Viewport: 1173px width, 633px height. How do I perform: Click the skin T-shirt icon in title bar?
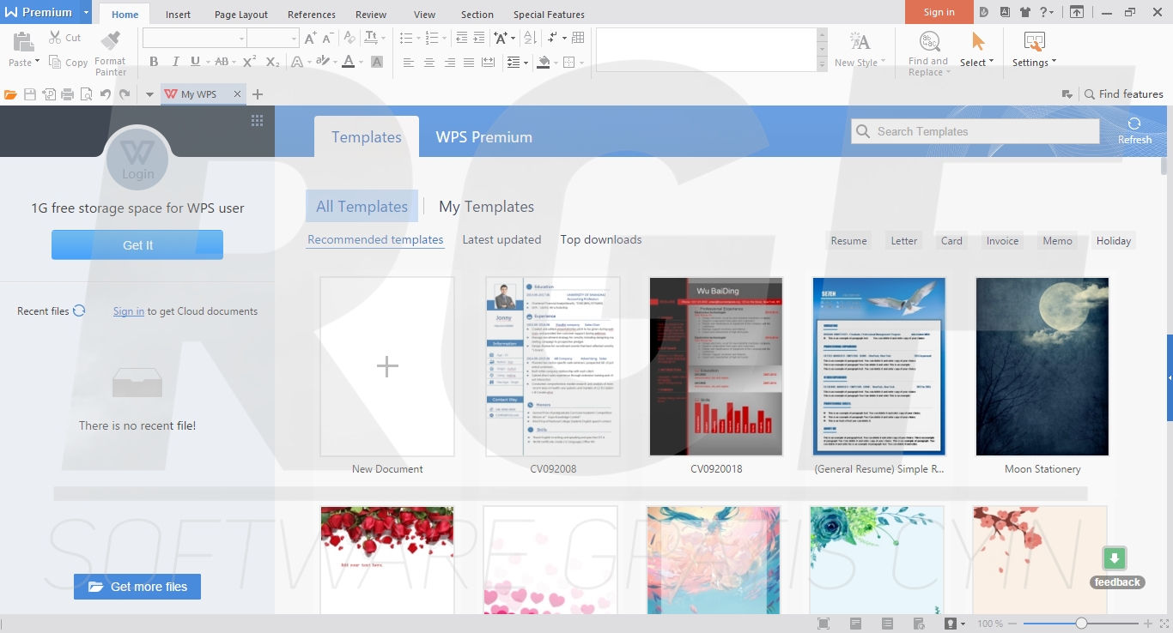point(1024,12)
